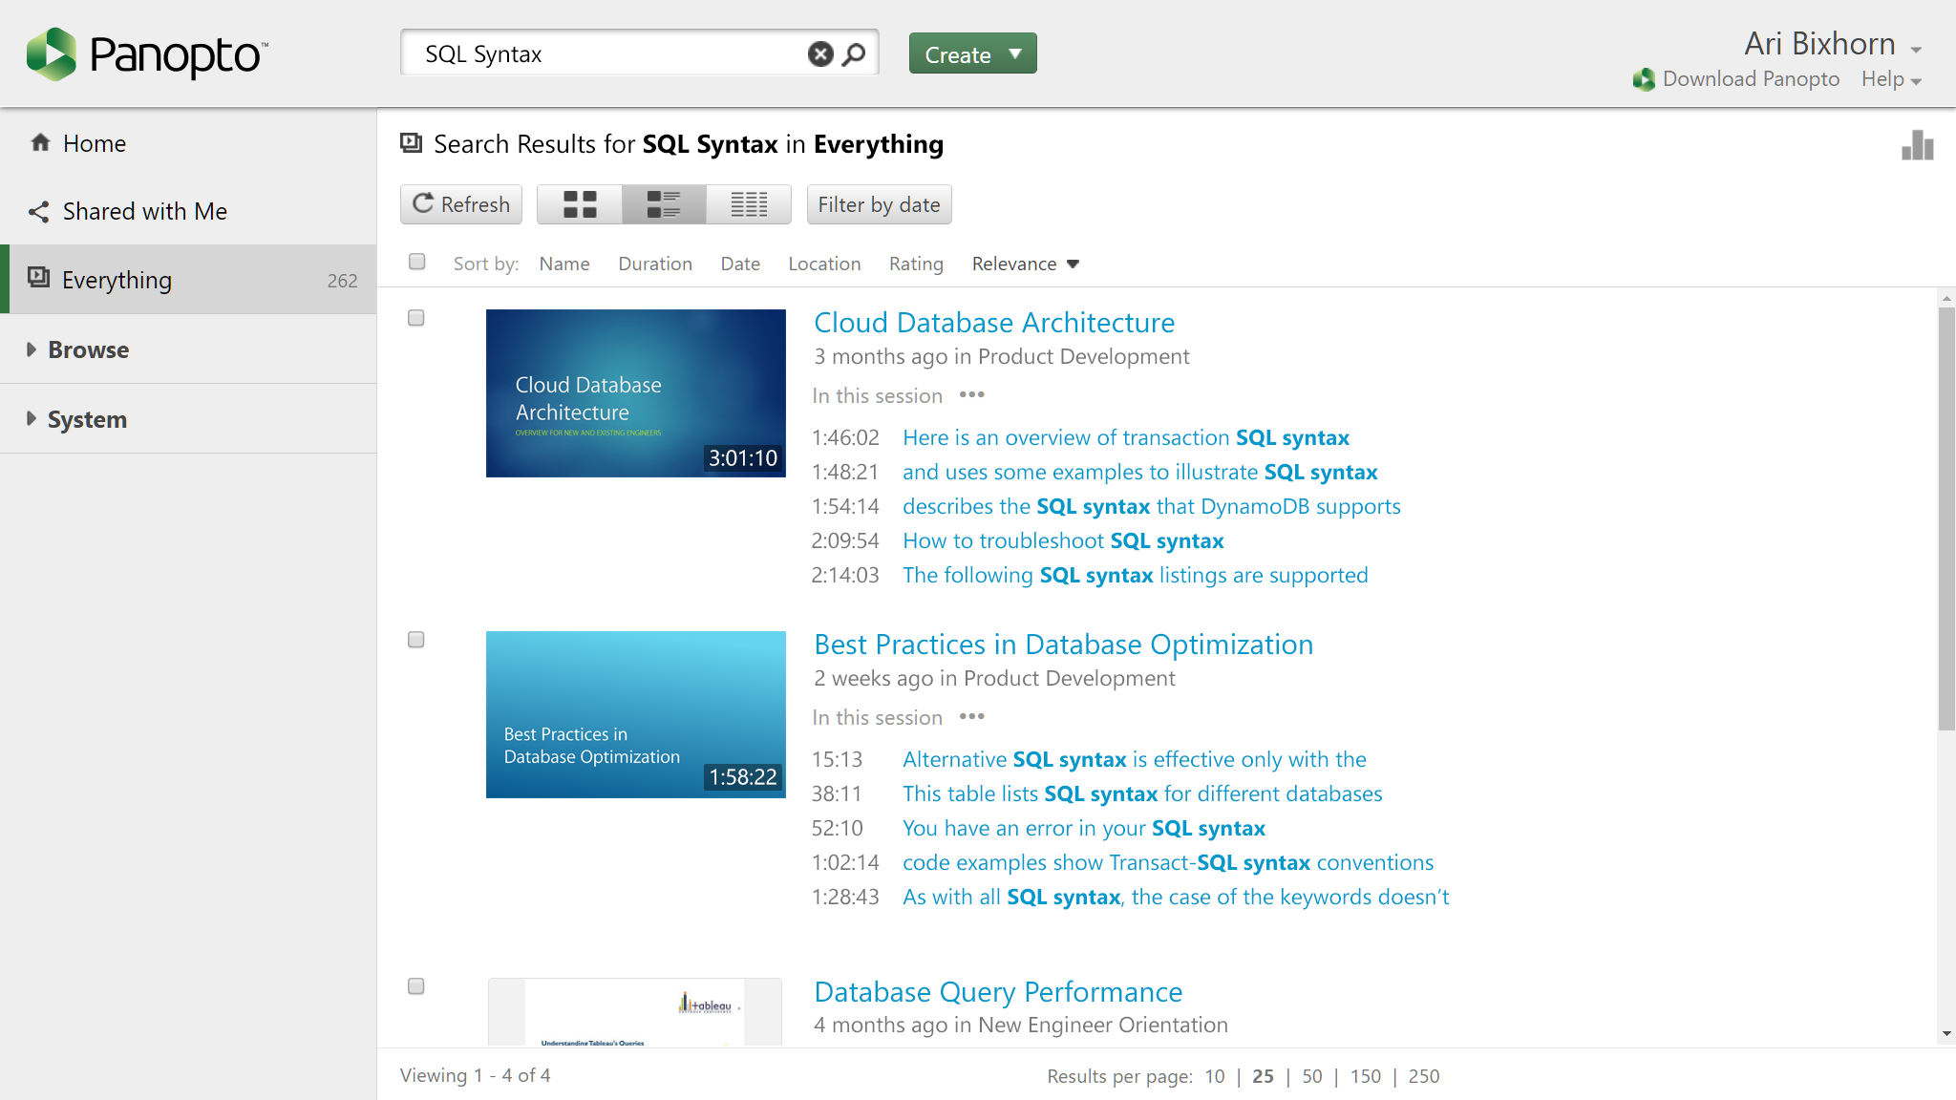Open the statistics bar chart icon

point(1917,145)
